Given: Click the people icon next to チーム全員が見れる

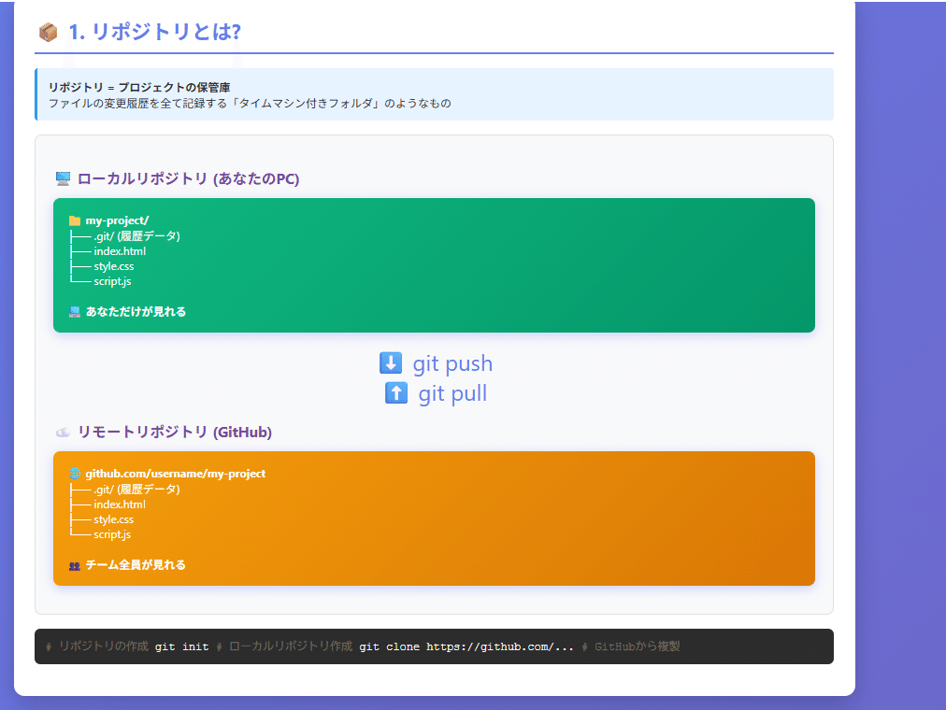Looking at the screenshot, I should [x=73, y=565].
